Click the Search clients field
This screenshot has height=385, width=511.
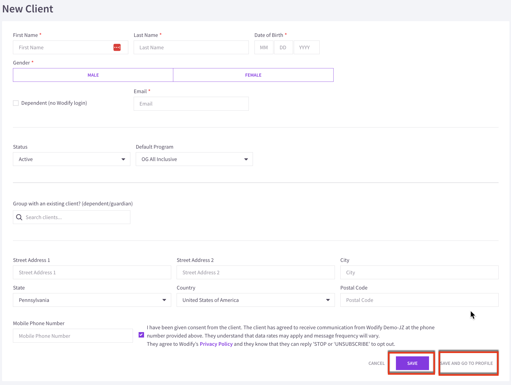72,217
